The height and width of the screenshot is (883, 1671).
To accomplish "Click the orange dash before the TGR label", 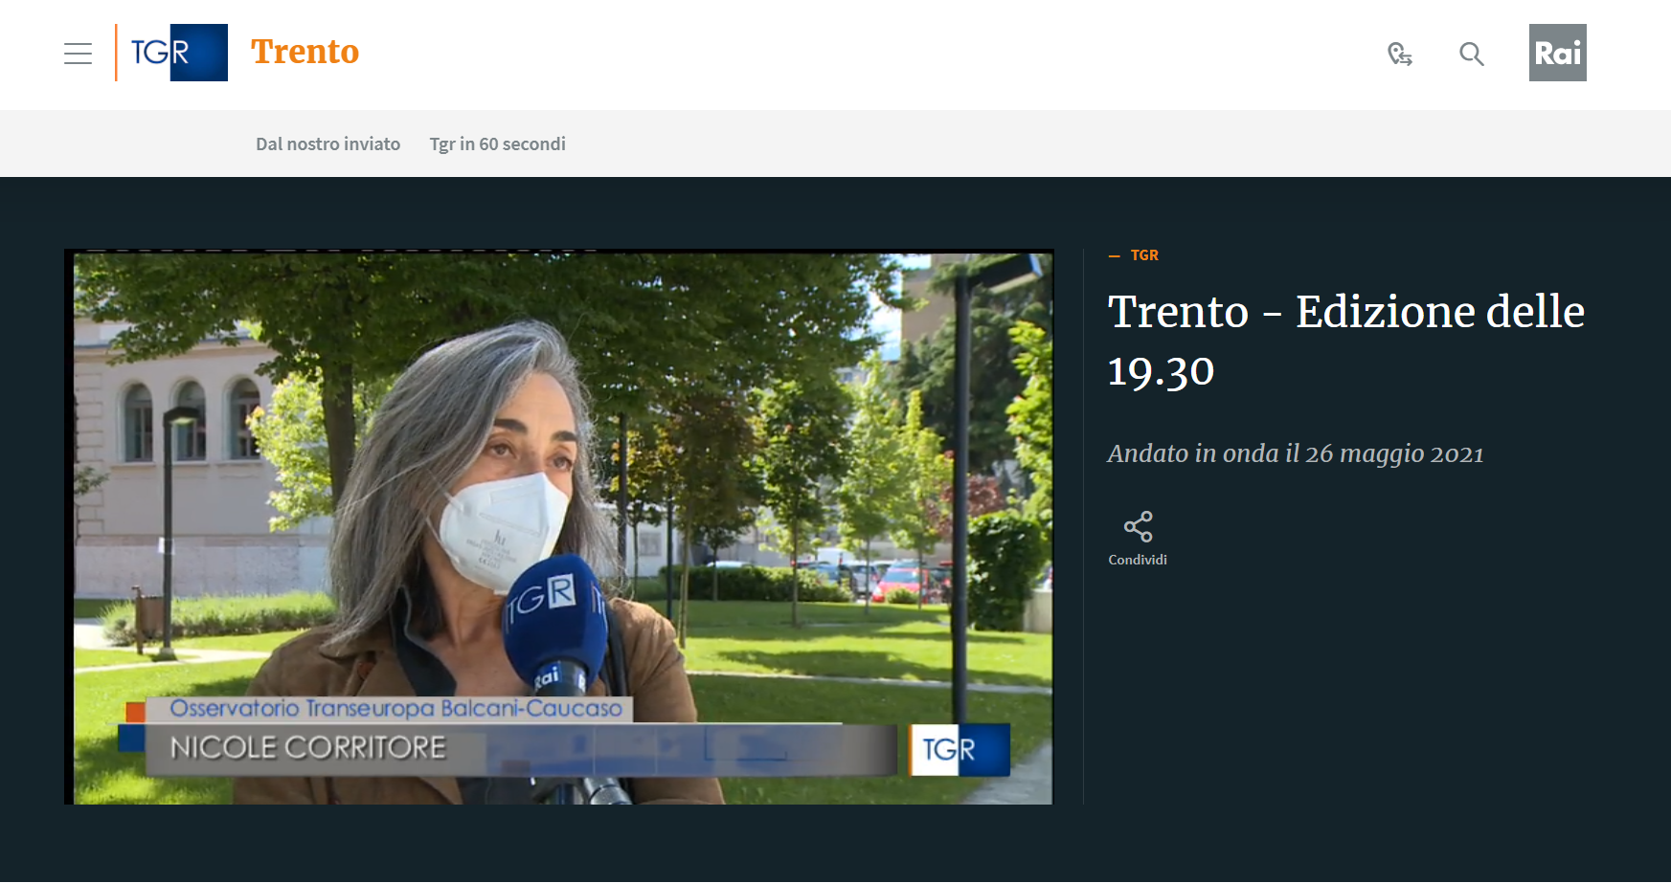I will (x=1114, y=255).
